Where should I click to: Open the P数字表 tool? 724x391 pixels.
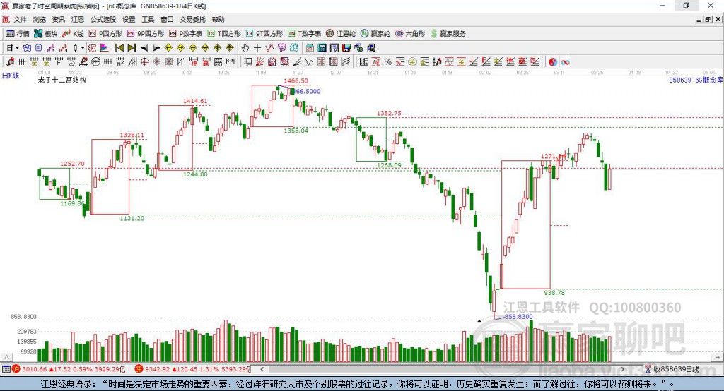tap(186, 34)
